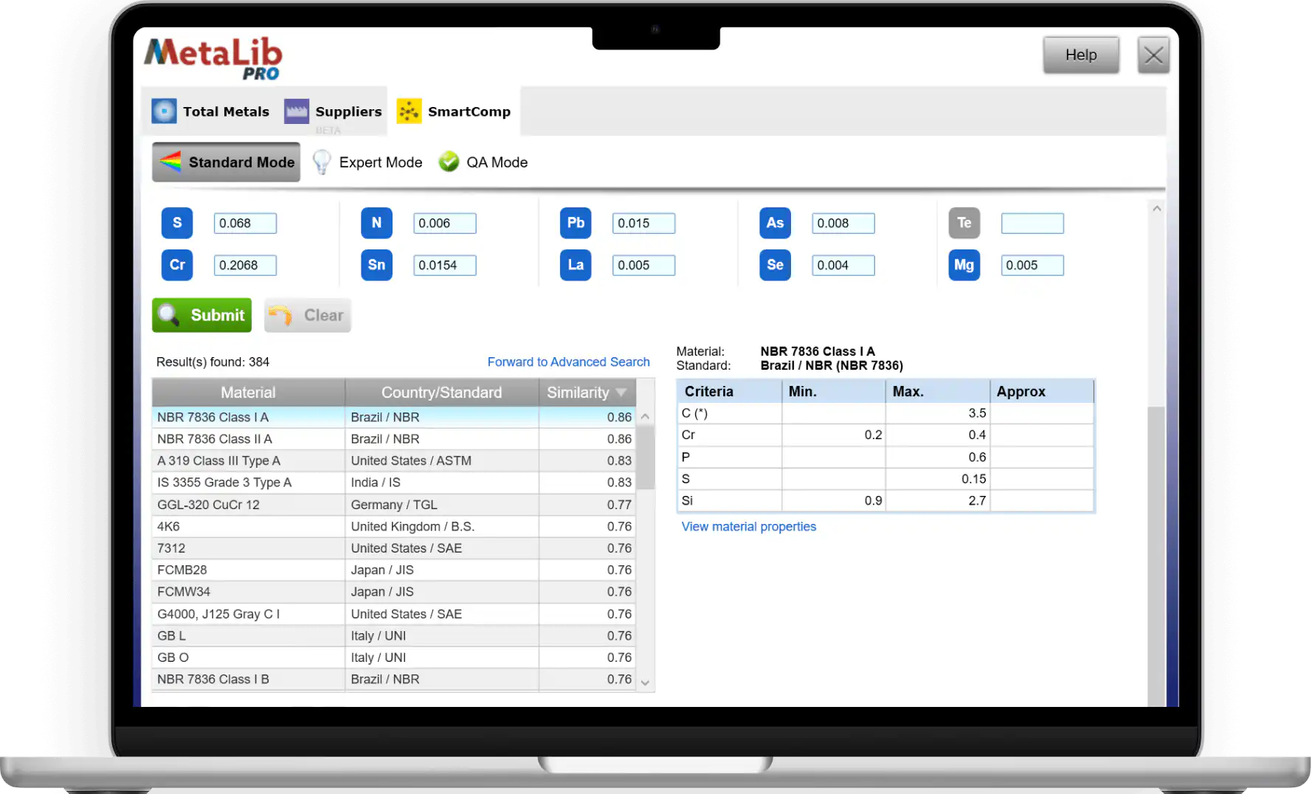This screenshot has width=1312, height=794.
Task: Click the Total Metals target icon
Action: tap(164, 111)
